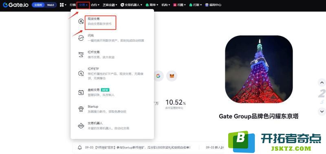The width and height of the screenshot is (326, 154).
Task: Click the 10.52% savings rate figure
Action: click(176, 102)
